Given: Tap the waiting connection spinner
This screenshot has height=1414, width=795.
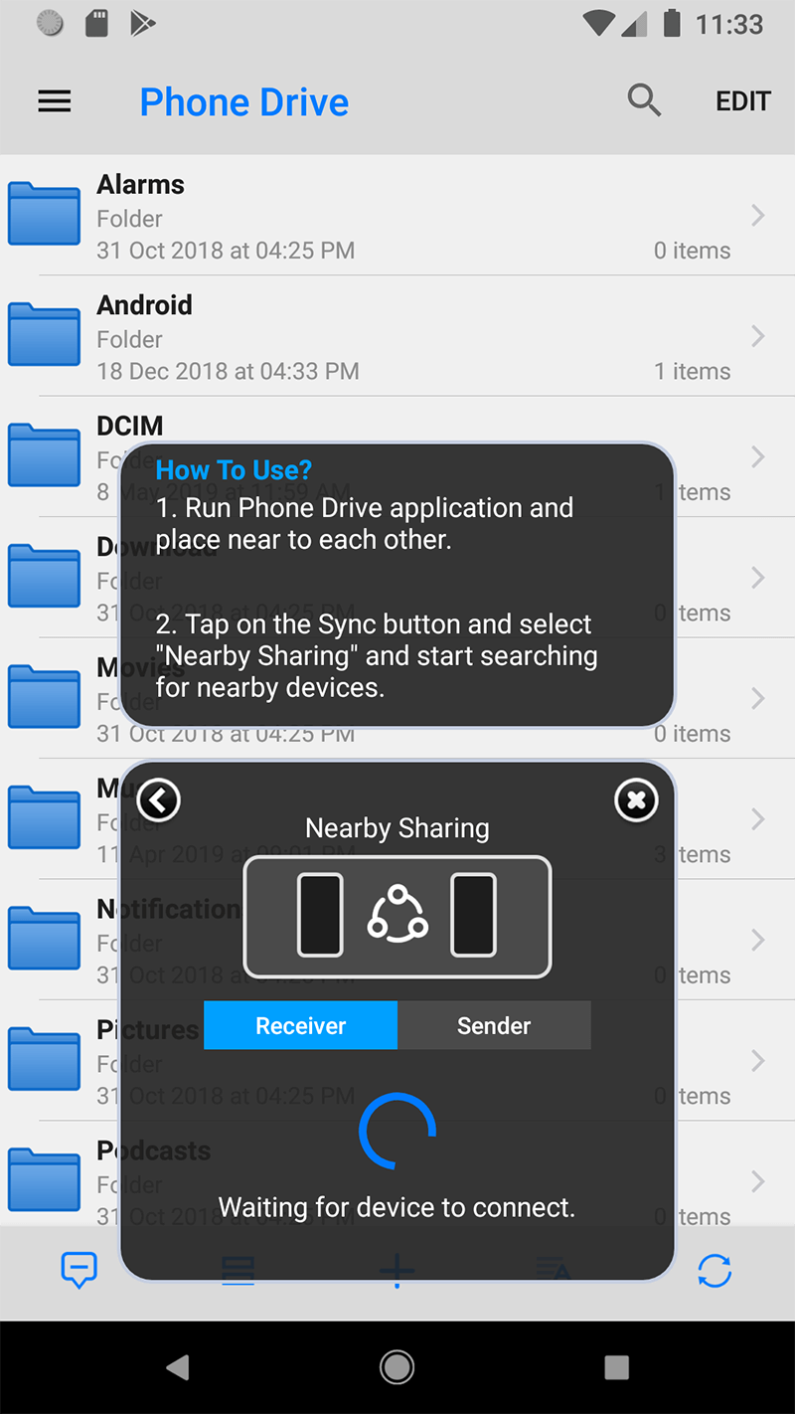Looking at the screenshot, I should pyautogui.click(x=397, y=1132).
